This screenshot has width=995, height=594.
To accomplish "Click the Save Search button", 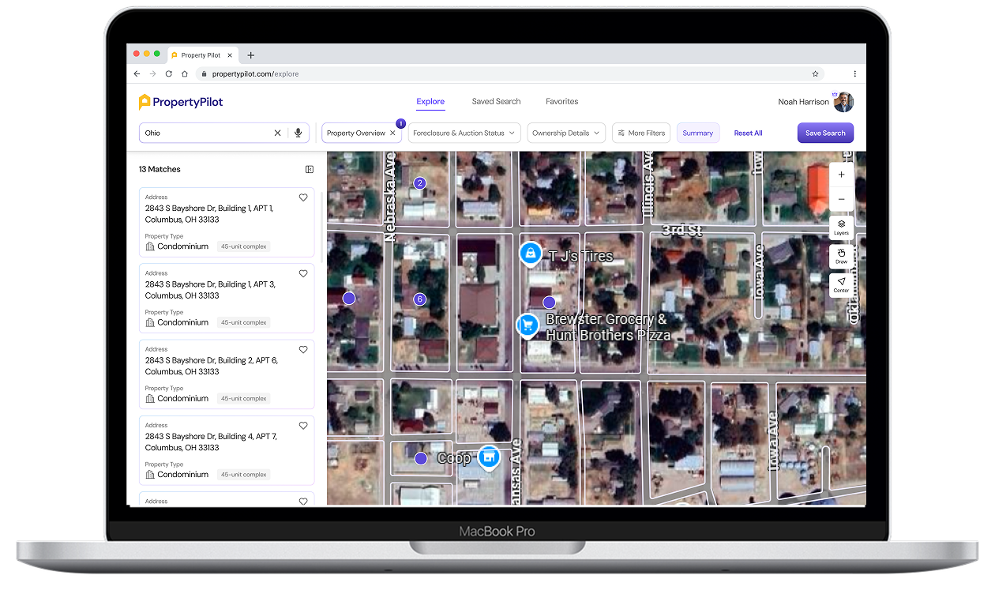I will pyautogui.click(x=824, y=133).
